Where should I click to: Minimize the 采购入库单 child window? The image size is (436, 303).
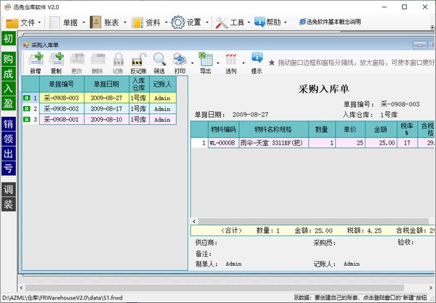point(420,45)
